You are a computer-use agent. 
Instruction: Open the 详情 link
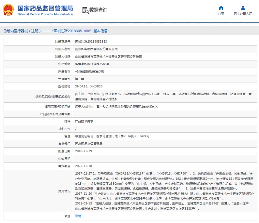78,216
